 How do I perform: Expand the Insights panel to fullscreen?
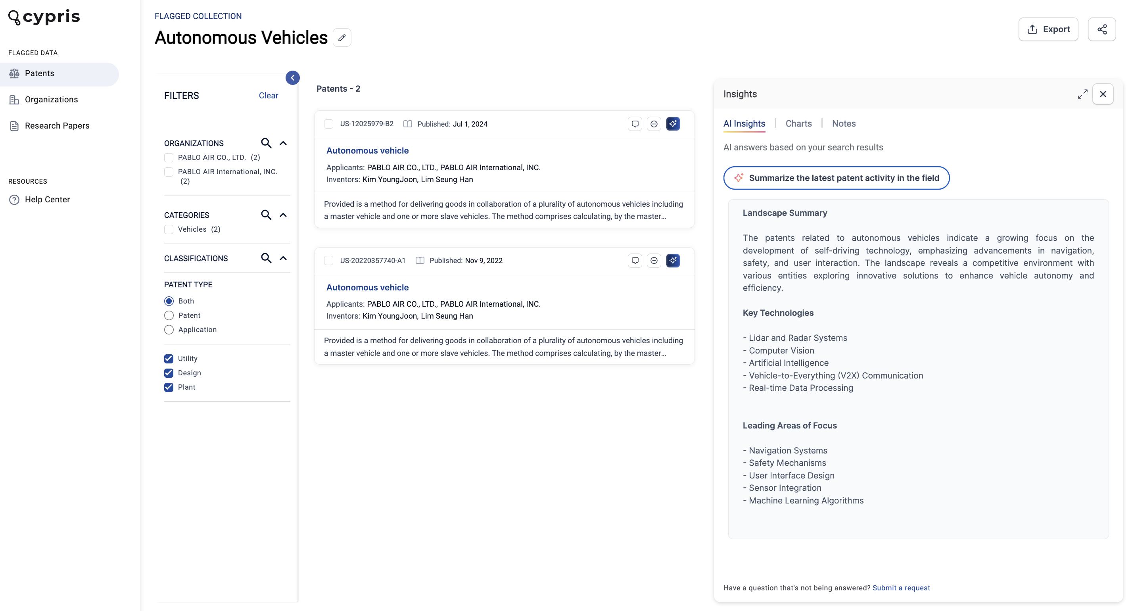tap(1082, 94)
